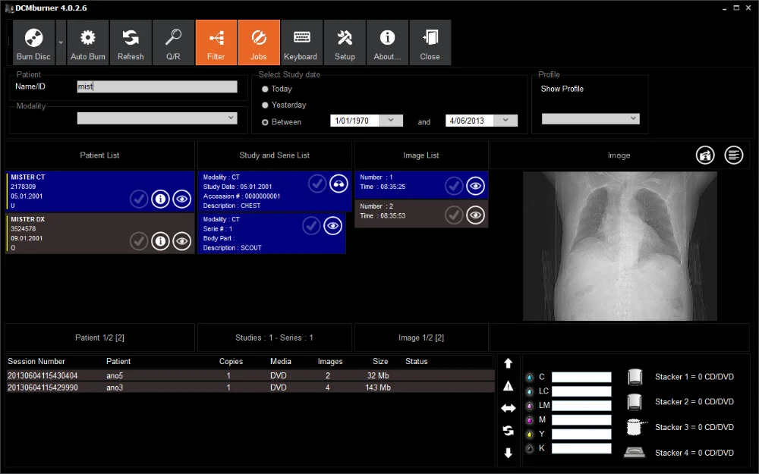Viewport: 759px width, 474px height.
Task: Toggle the eye icon for MISTER DX patient
Action: (181, 241)
